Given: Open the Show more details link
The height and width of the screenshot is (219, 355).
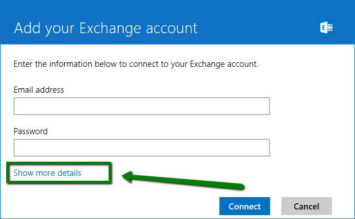Looking at the screenshot, I should point(47,173).
